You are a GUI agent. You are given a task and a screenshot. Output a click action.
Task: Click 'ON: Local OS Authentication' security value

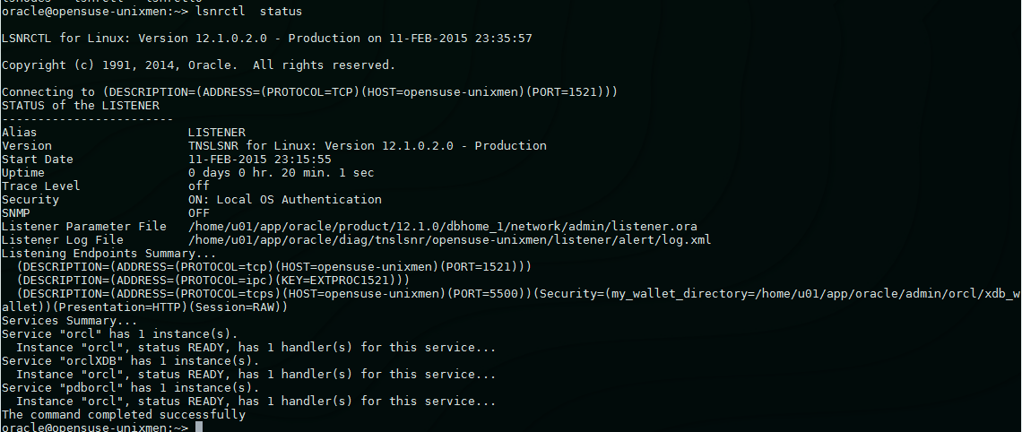click(285, 199)
